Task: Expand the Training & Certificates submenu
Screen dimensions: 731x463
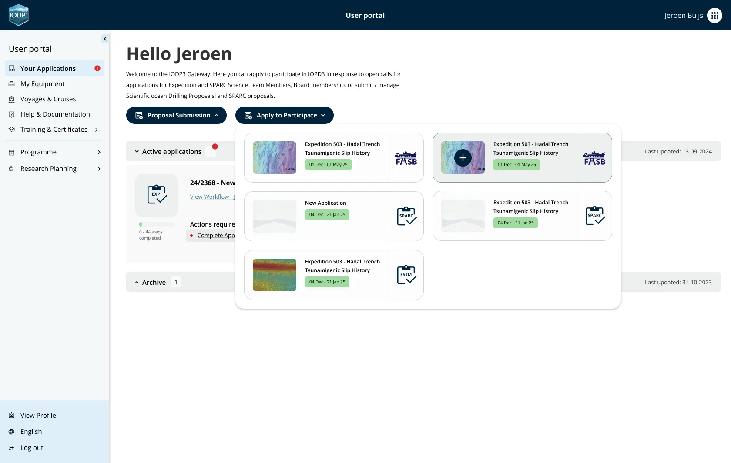Action: point(96,130)
